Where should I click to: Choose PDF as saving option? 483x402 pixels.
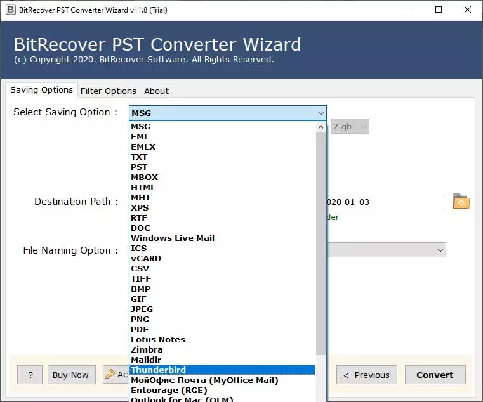(222, 330)
